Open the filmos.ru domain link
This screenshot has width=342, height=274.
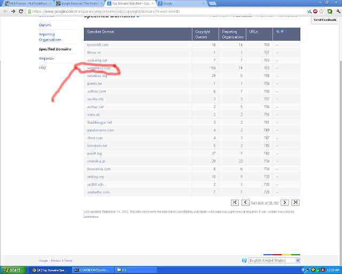point(94,52)
